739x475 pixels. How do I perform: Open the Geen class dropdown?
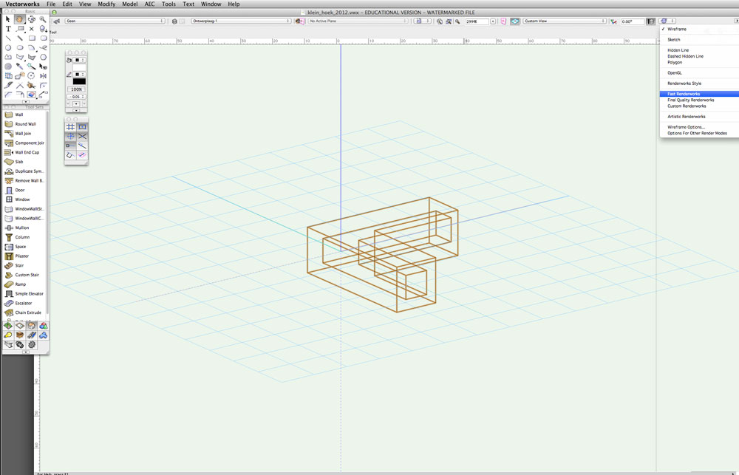pyautogui.click(x=115, y=21)
